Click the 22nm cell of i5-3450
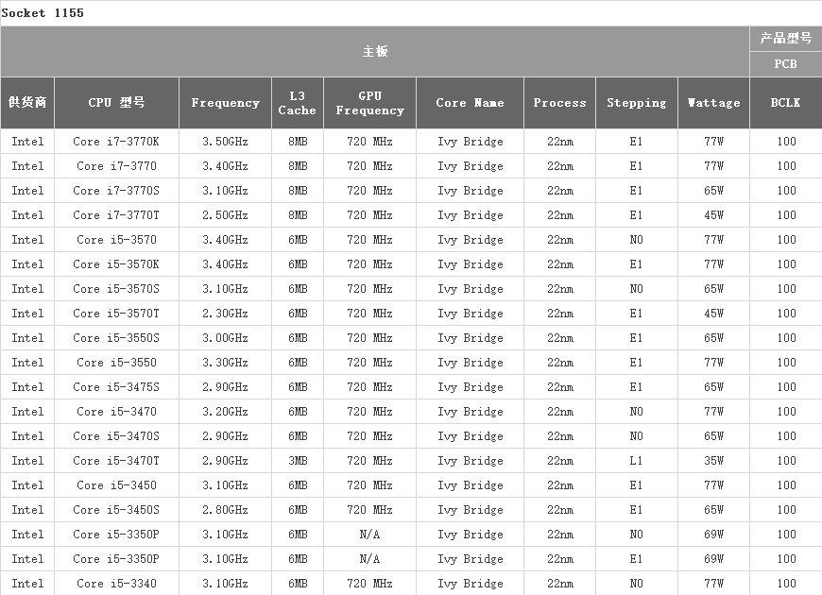The image size is (822, 595). [560, 485]
